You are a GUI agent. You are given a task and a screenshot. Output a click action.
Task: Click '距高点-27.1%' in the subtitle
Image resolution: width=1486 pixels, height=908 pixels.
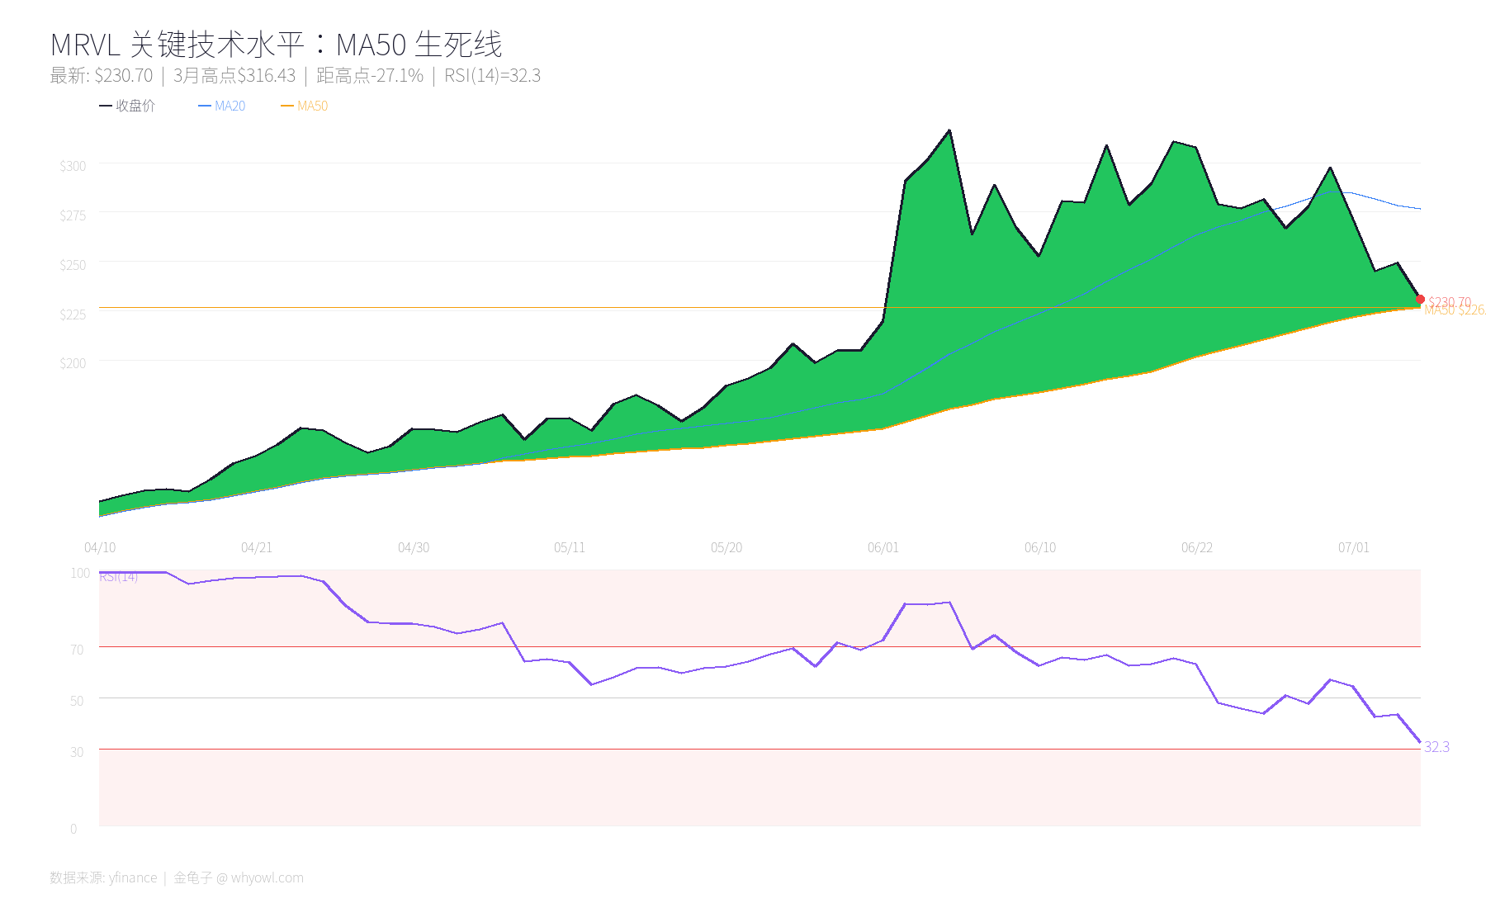coord(370,76)
